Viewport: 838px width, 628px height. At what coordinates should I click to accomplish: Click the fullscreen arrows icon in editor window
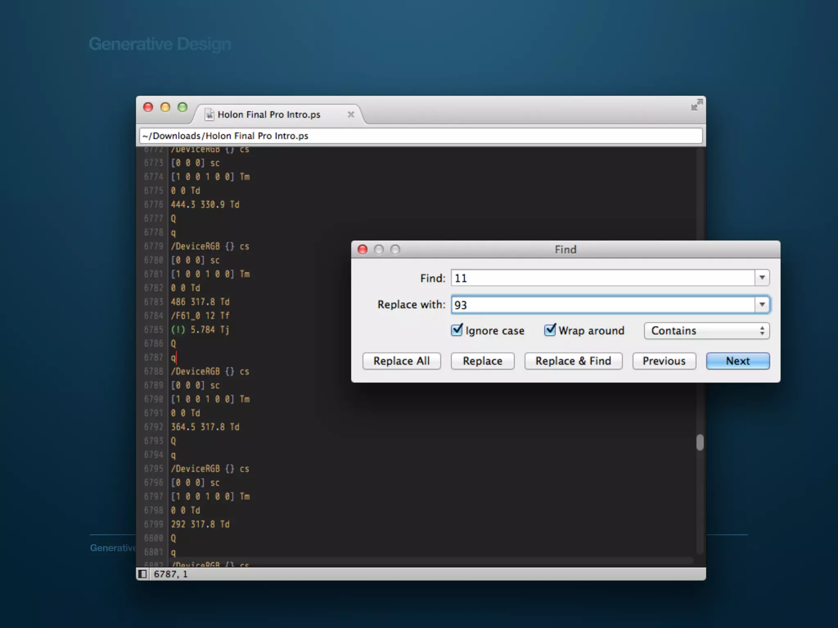696,105
